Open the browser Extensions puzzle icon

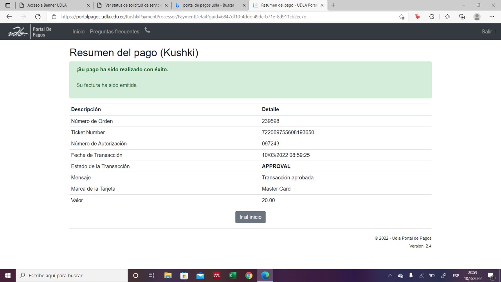[x=432, y=17]
